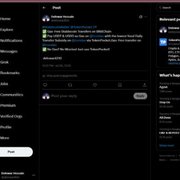
Task: Go back using the arrow icon
Action: (x=44, y=8)
